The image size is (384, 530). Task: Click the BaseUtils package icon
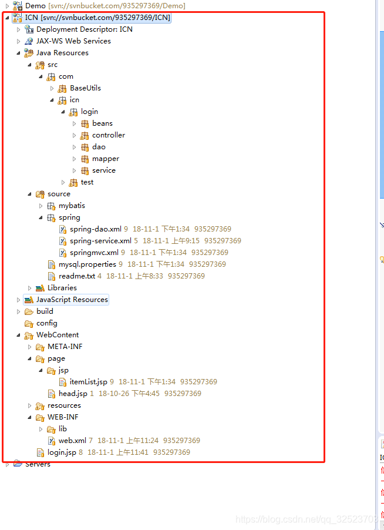62,88
